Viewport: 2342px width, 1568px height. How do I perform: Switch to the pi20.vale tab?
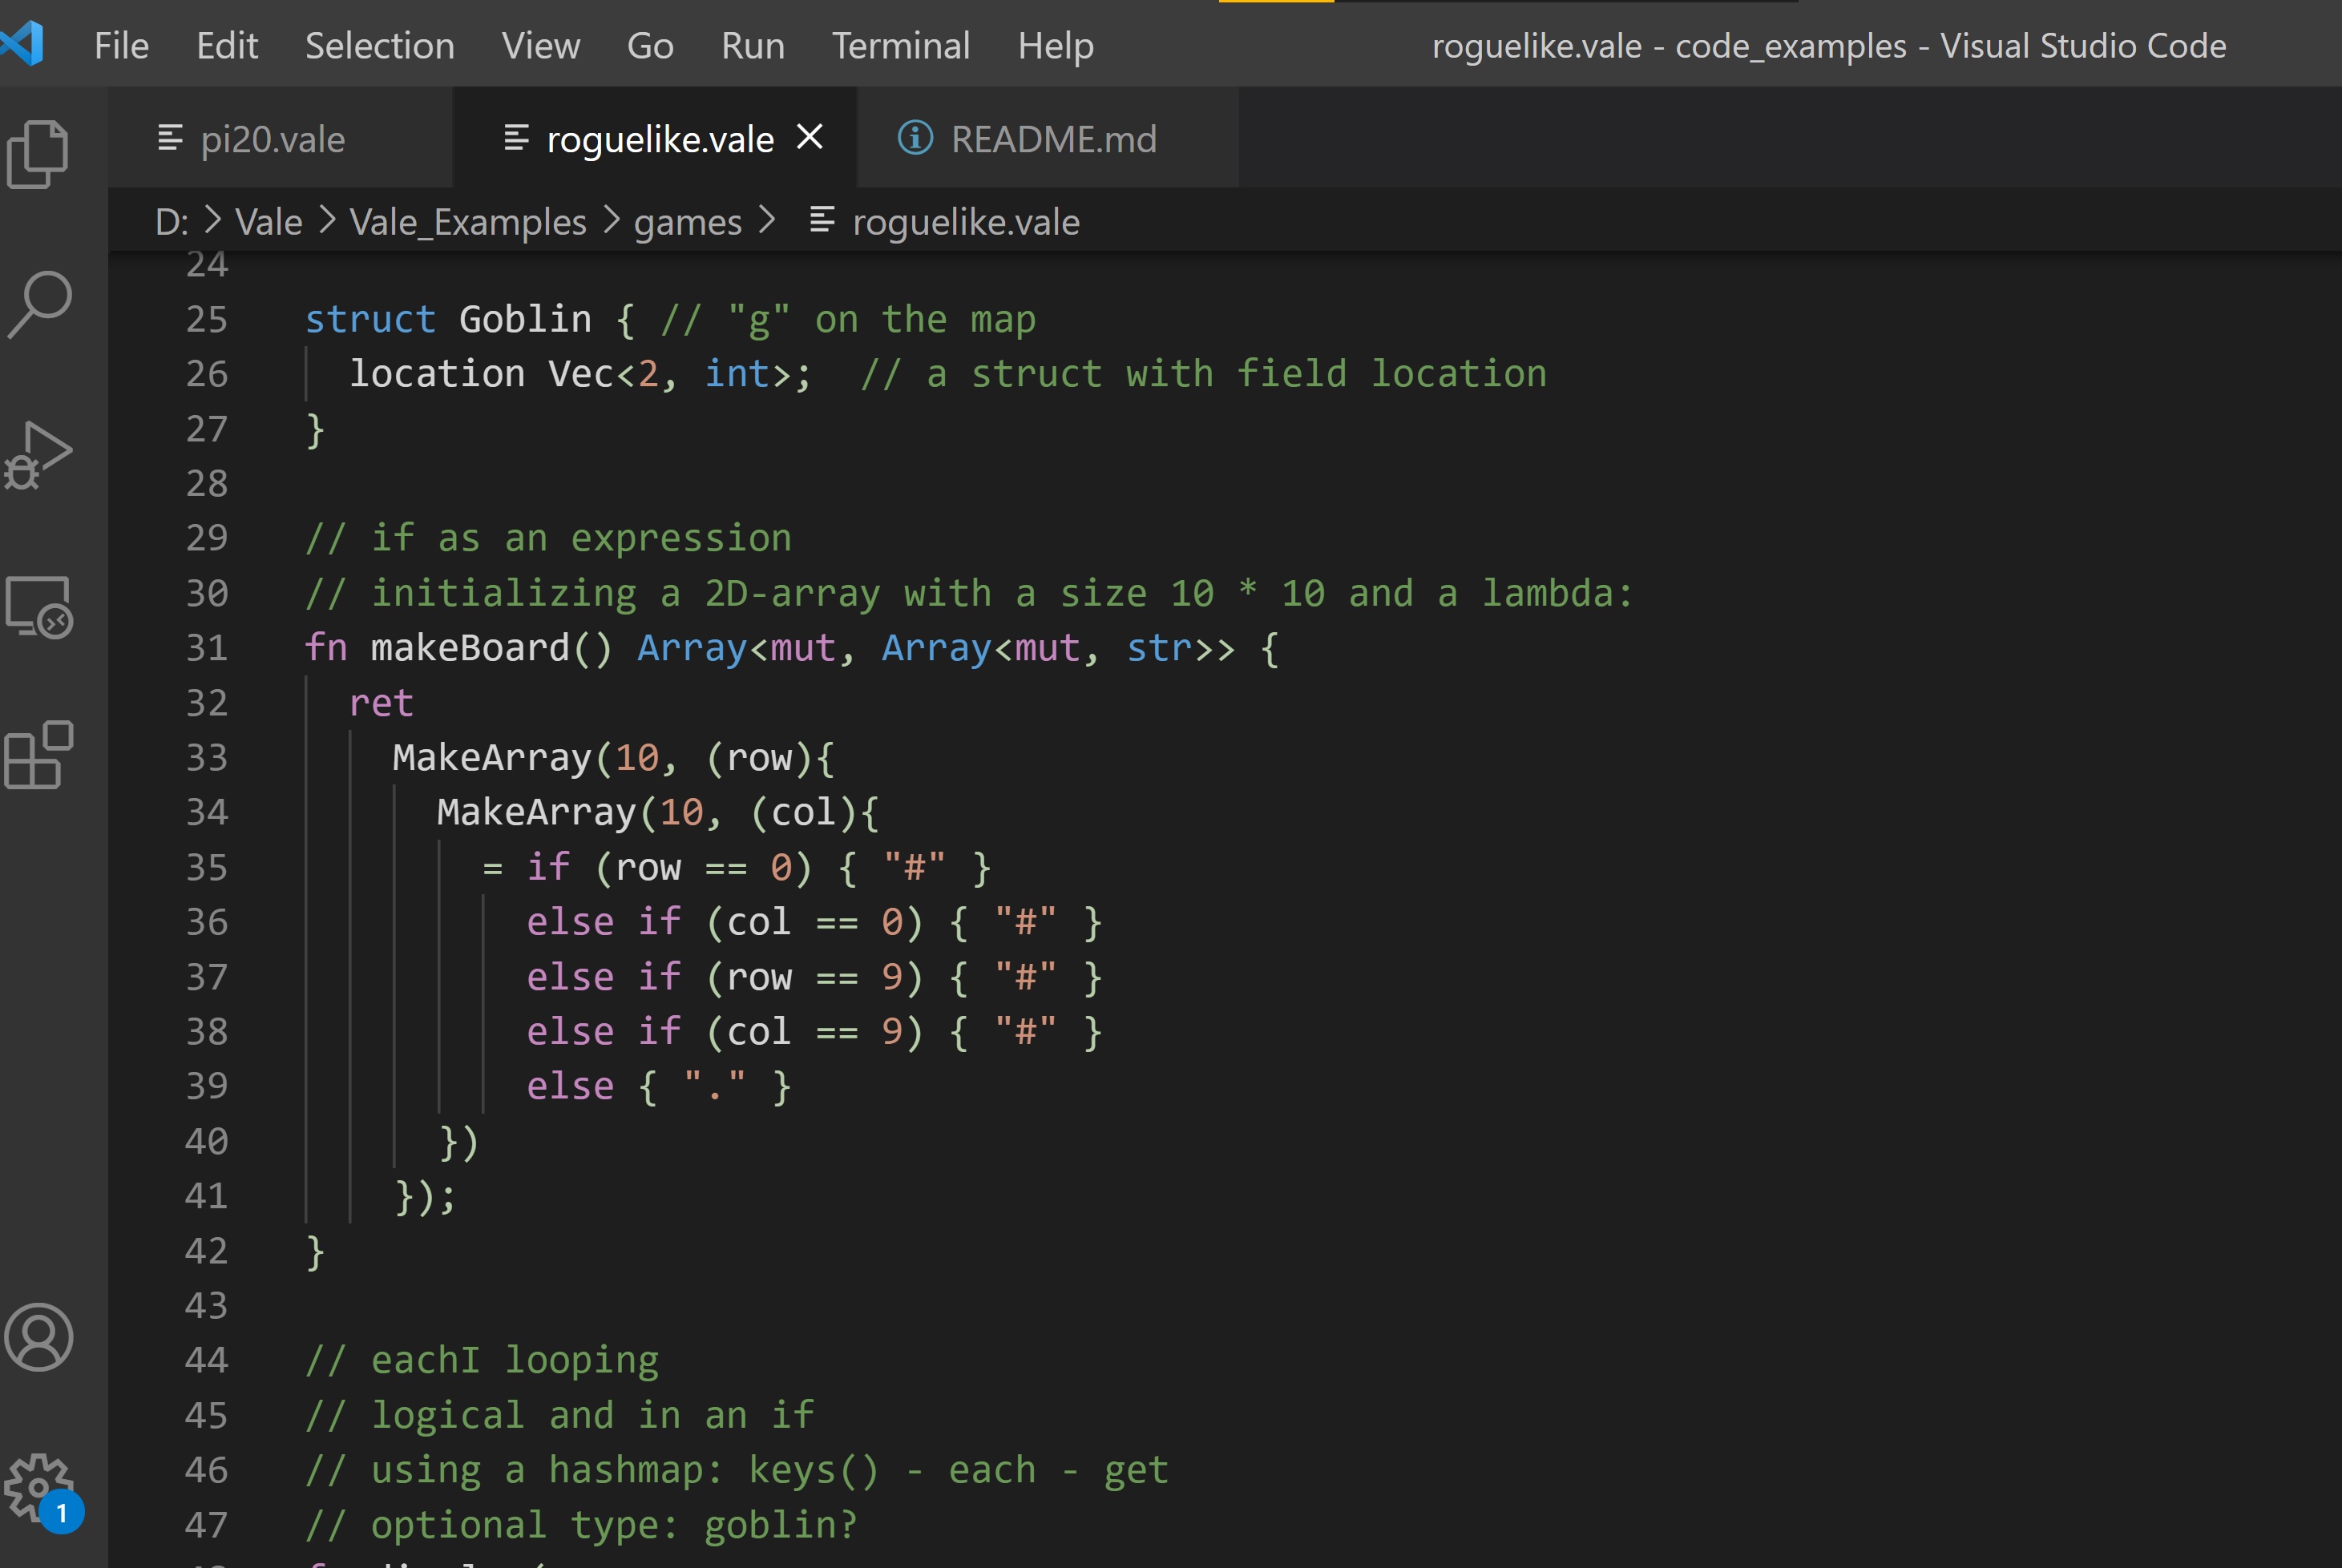coord(273,139)
